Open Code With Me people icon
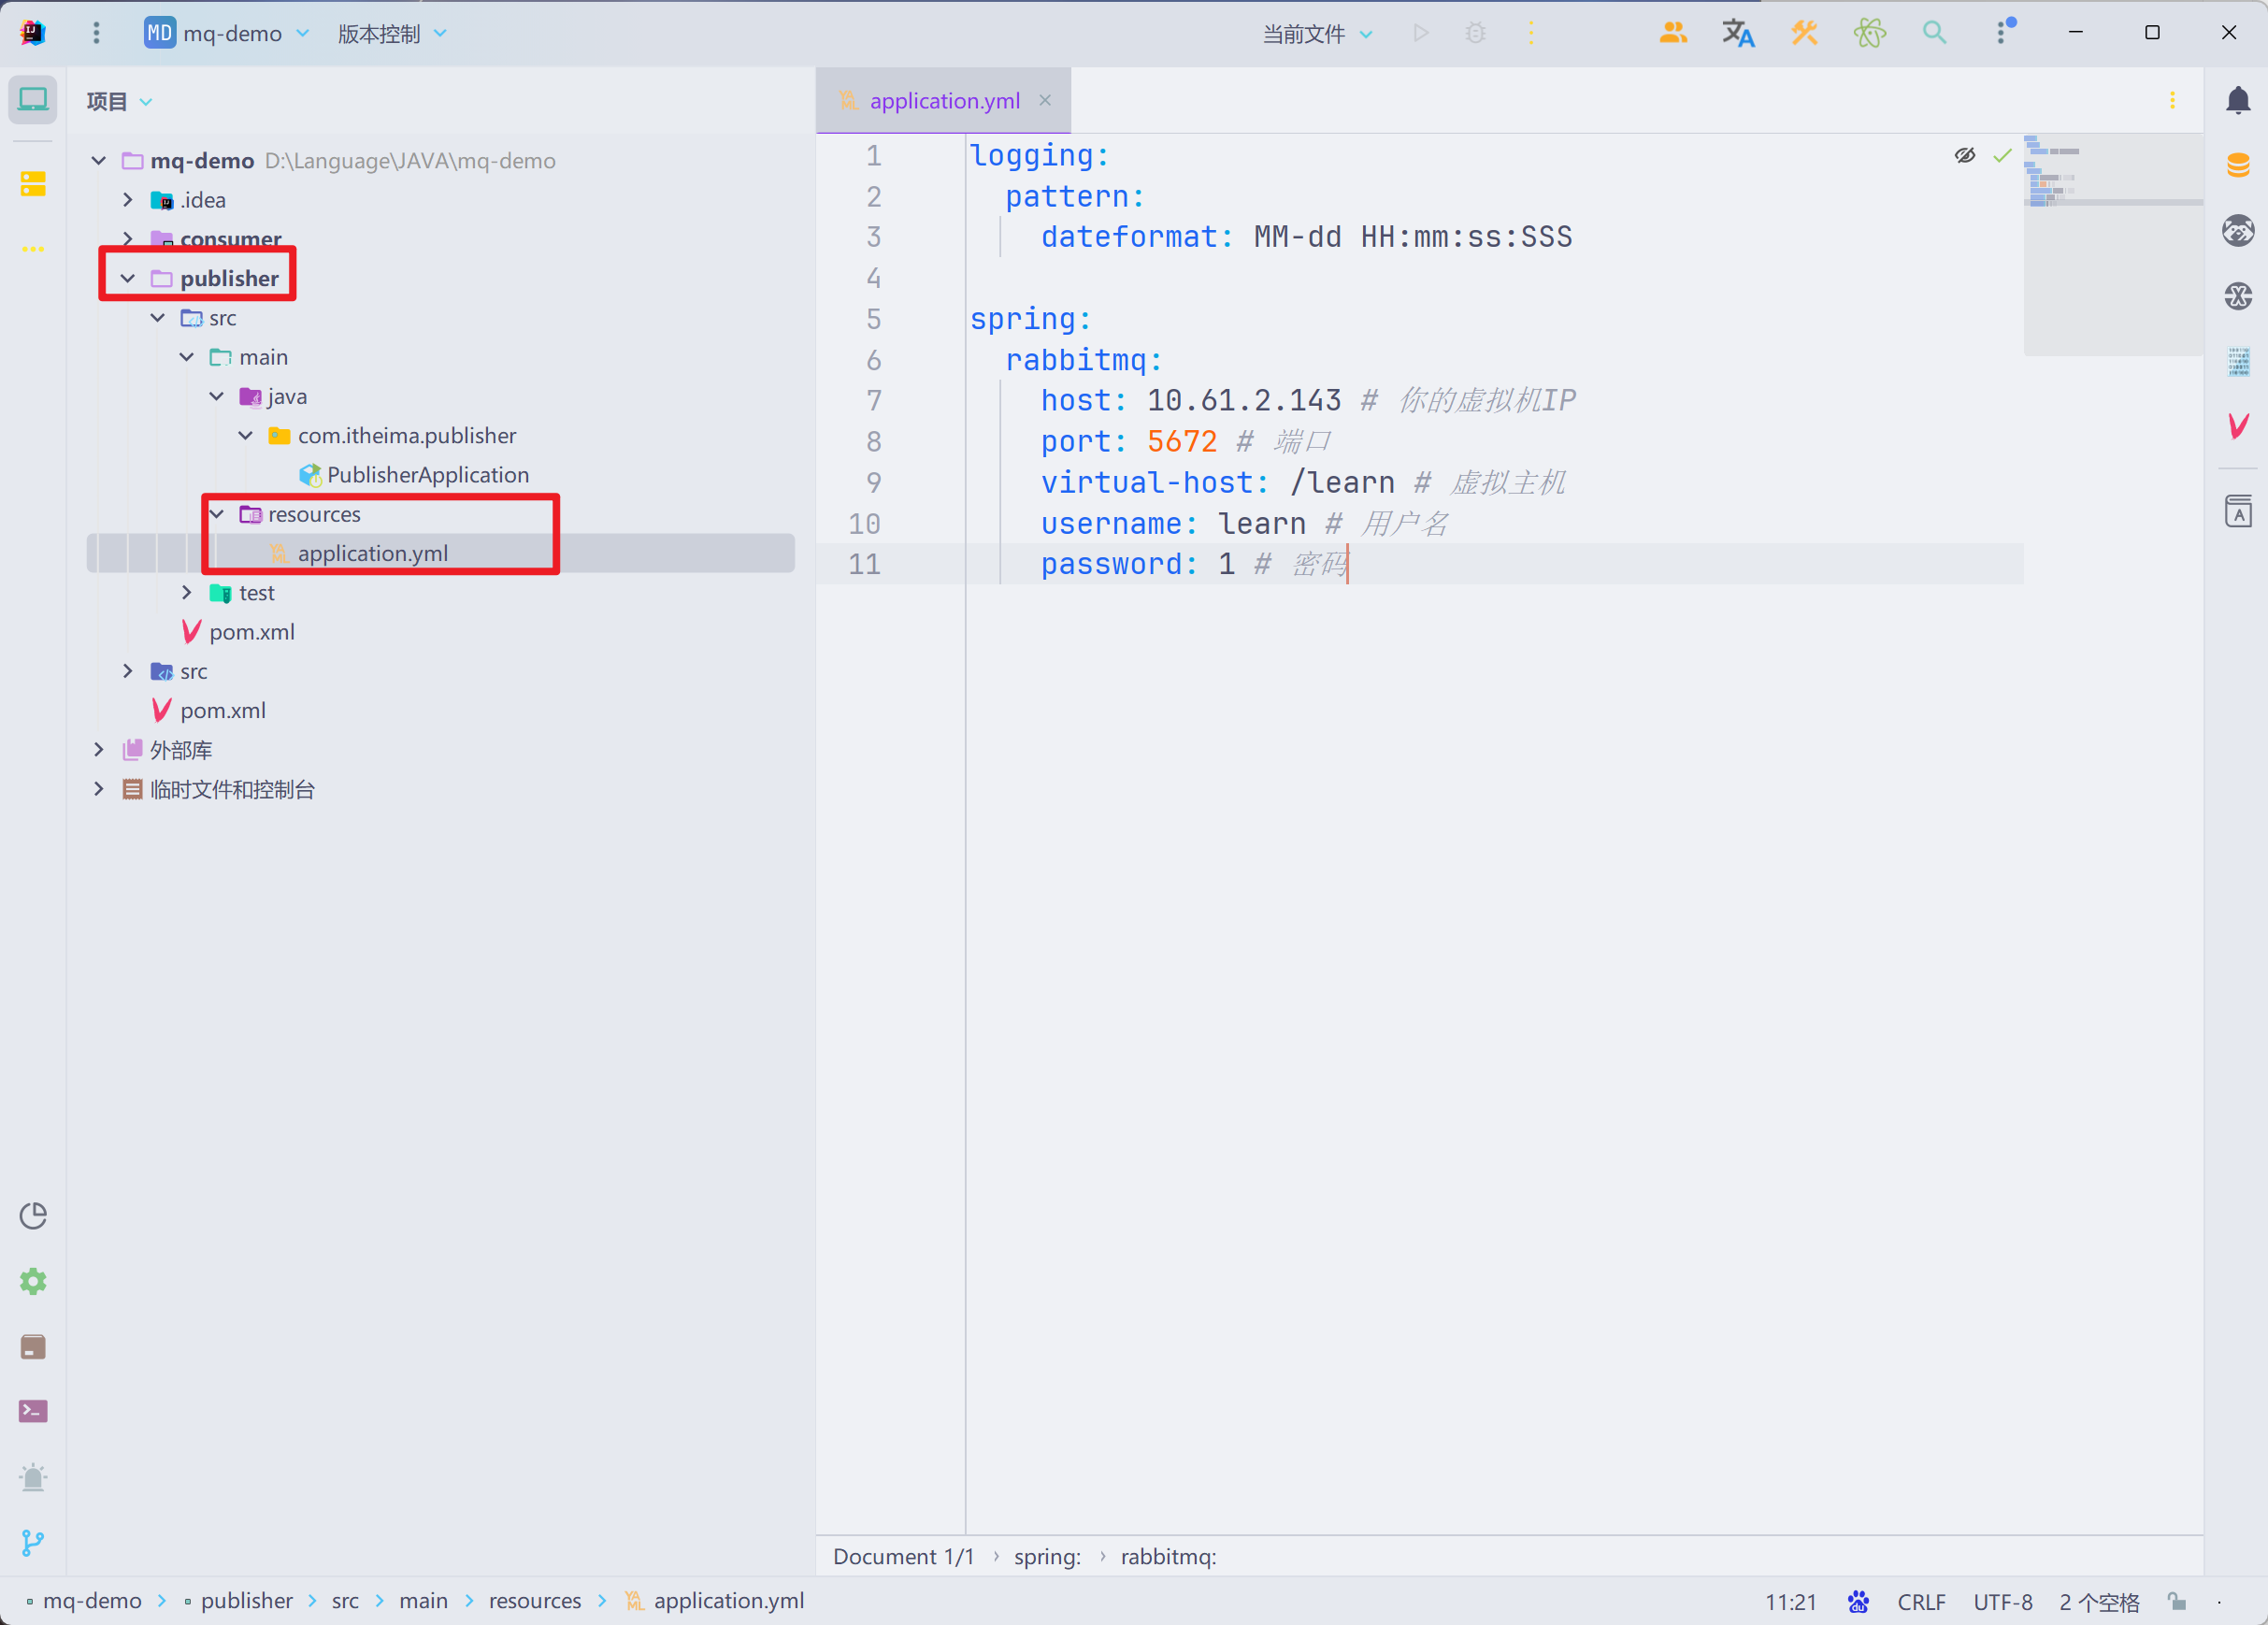The image size is (2268, 1625). [1673, 33]
